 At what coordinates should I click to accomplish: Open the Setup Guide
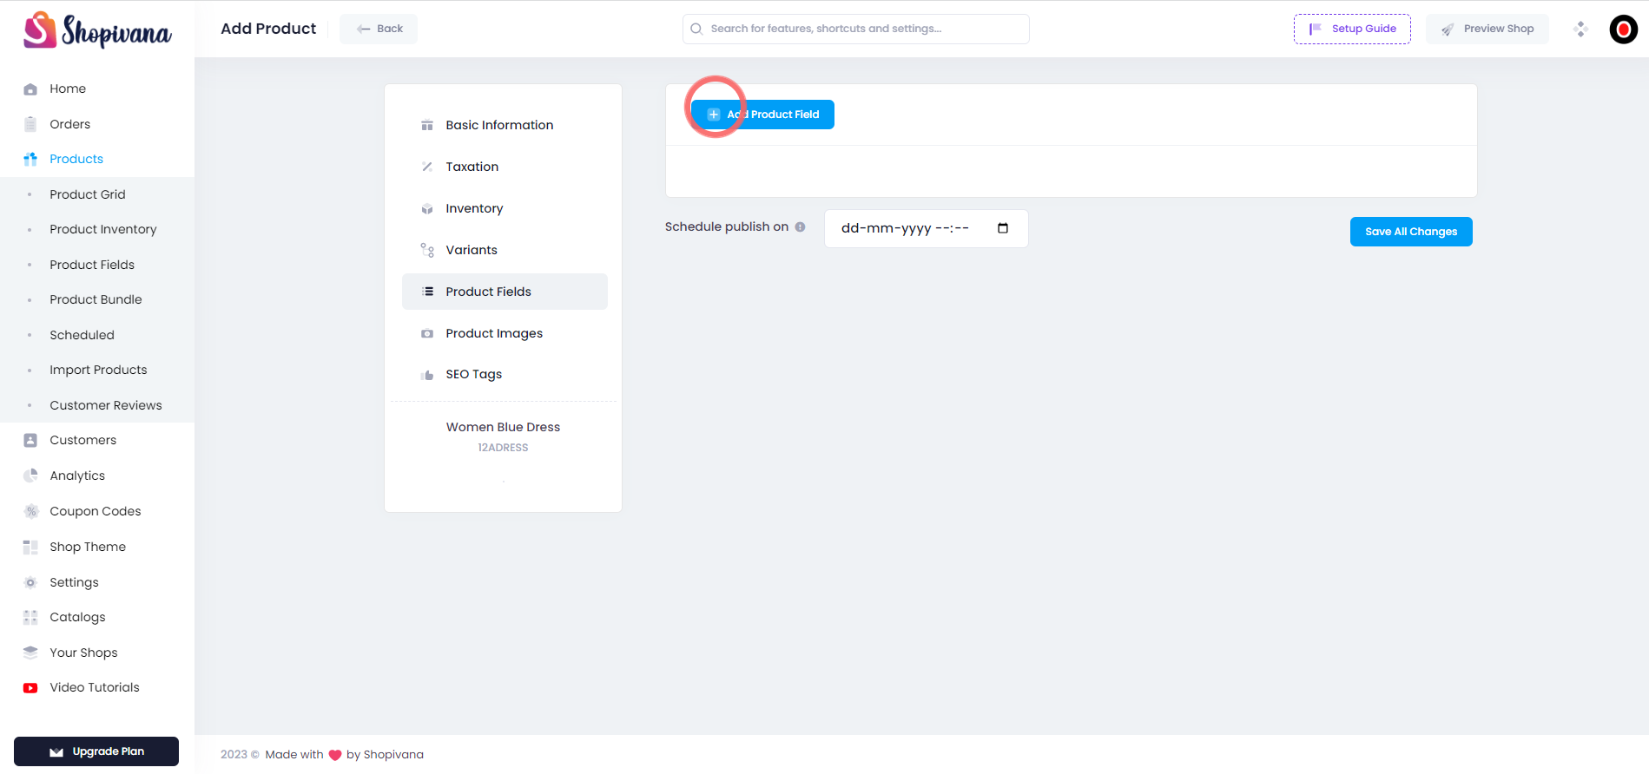[1352, 29]
